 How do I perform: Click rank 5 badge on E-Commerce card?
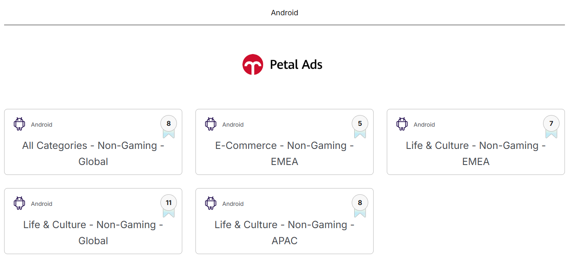[x=360, y=124]
